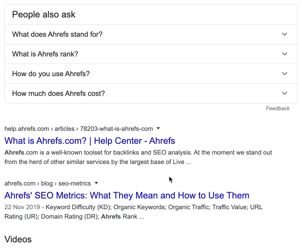Click the Feedback link below the questions
This screenshot has width=302, height=250.
(278, 108)
